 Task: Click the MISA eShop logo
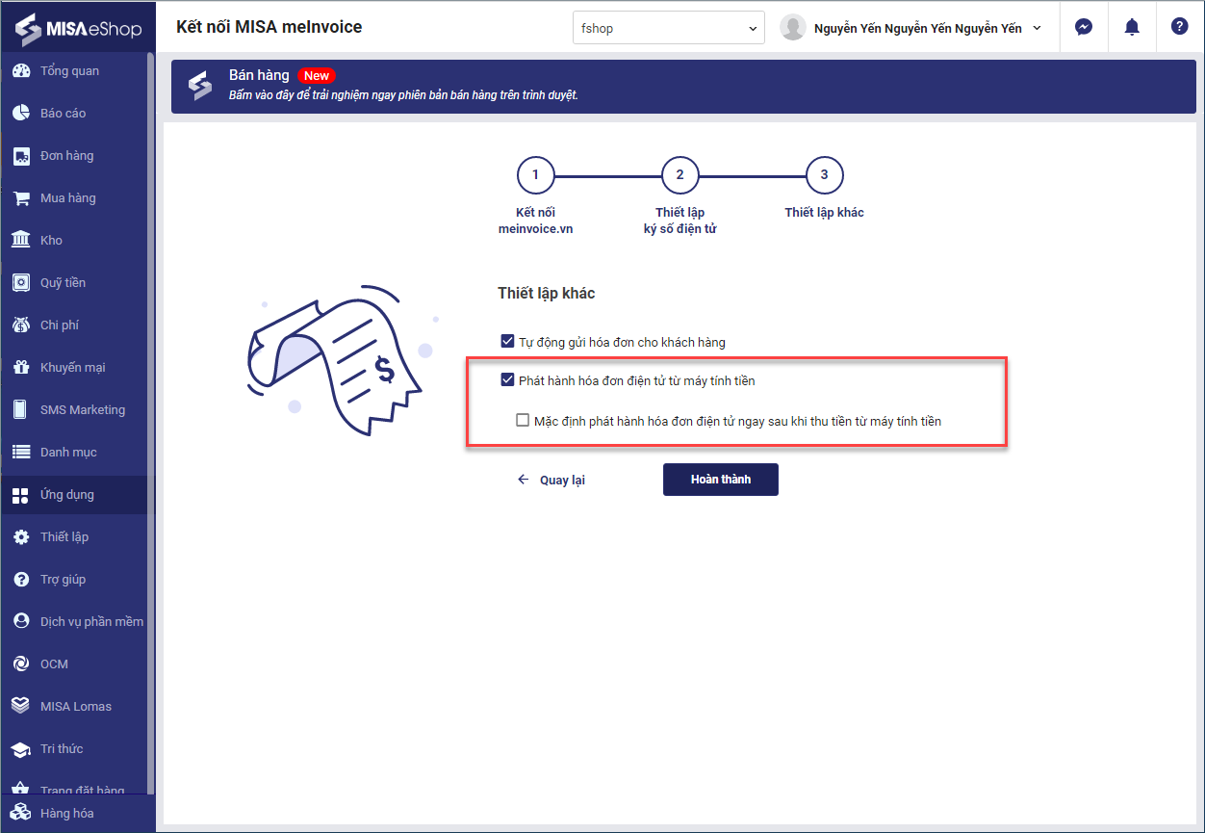[x=77, y=28]
